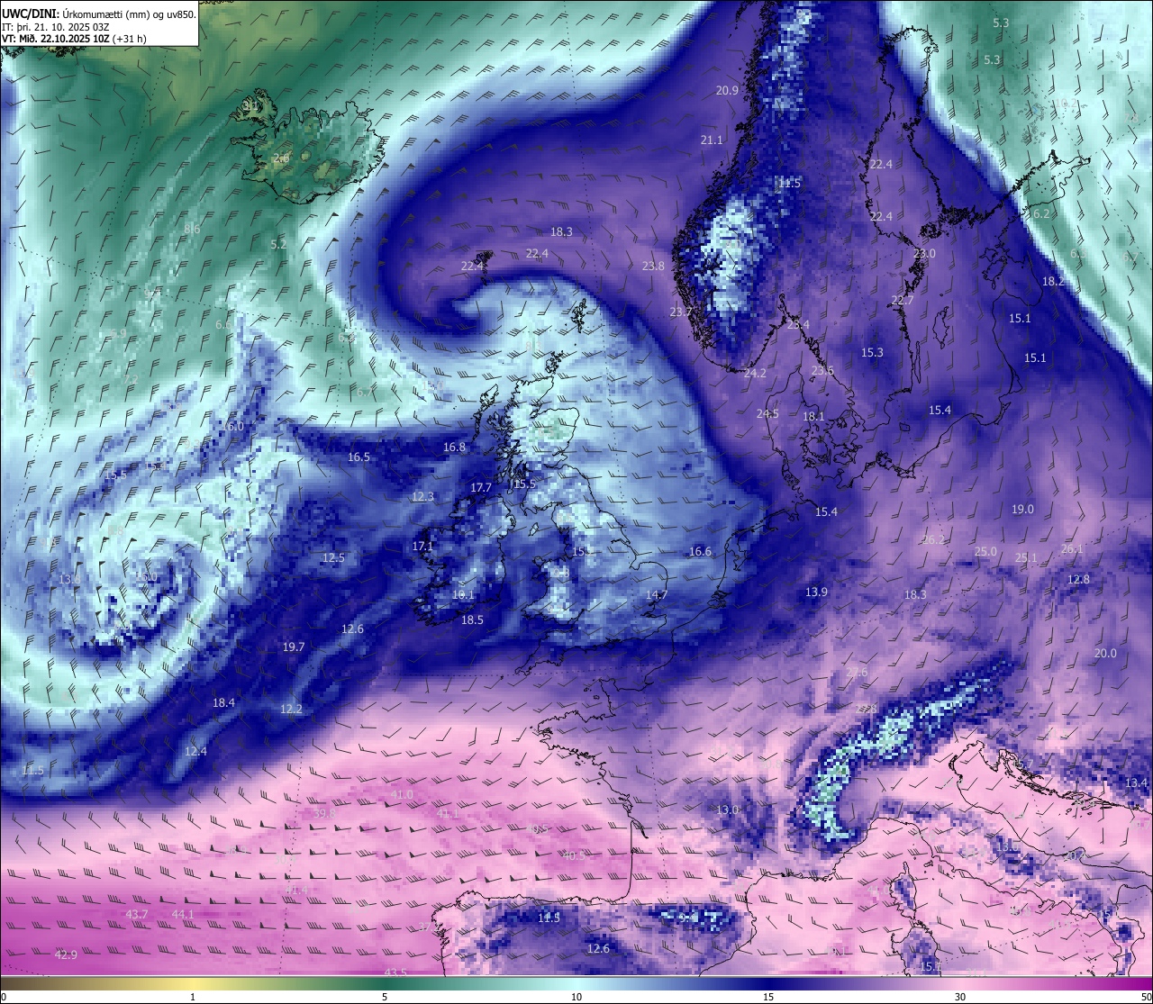This screenshot has width=1153, height=1004.
Task: Click the 25.0 value over central Europe
Action: pos(985,551)
